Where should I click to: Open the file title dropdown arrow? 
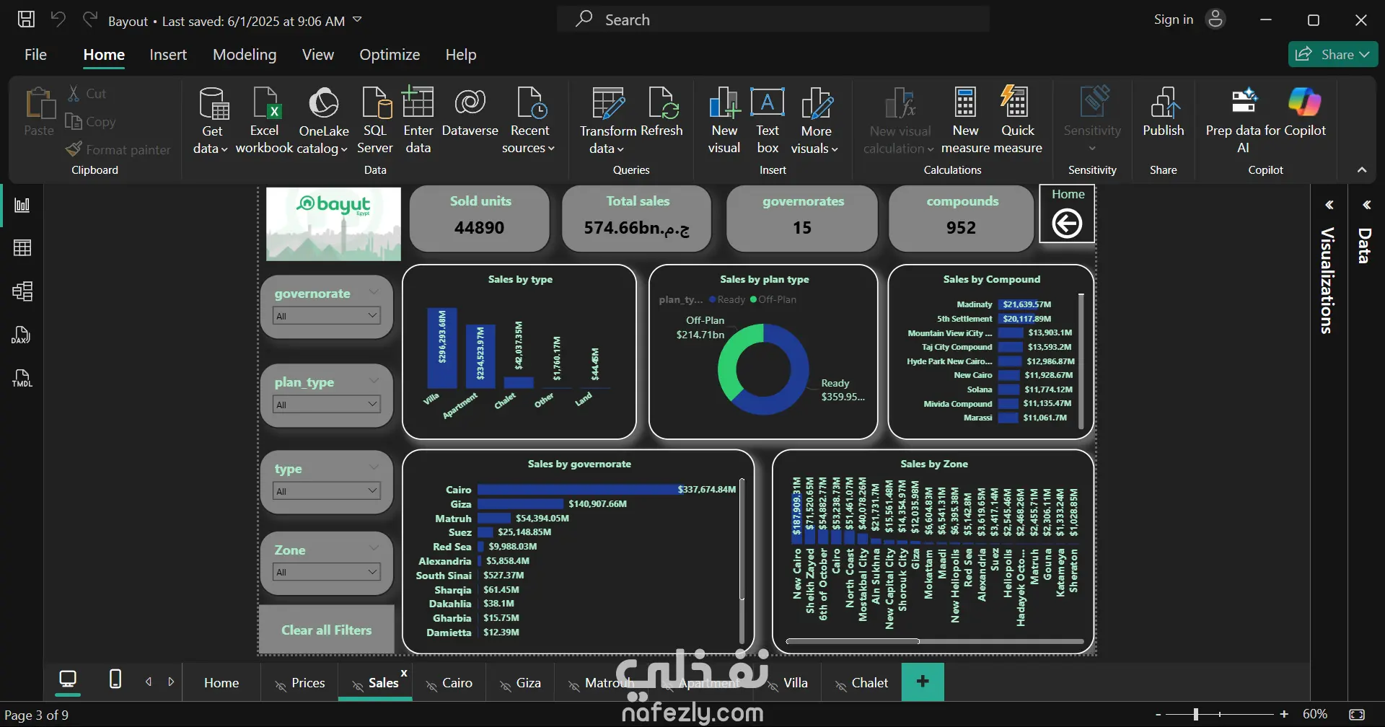[357, 20]
